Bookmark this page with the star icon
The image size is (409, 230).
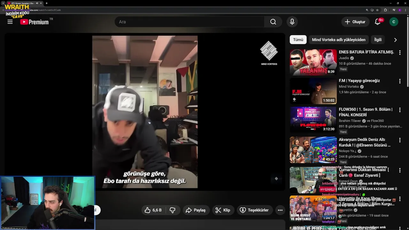click(377, 10)
